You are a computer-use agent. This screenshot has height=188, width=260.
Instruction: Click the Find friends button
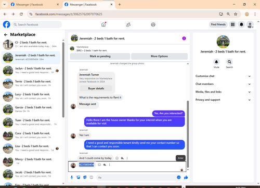tap(218, 24)
